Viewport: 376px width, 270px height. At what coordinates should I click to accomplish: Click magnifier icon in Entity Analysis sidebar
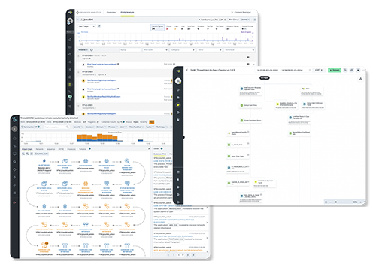point(70,55)
